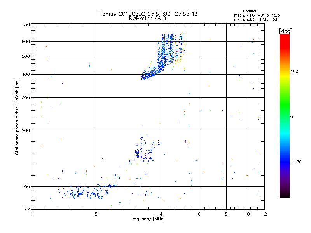This screenshot has width=311, height=233.
Task: Click the '300' y-axis tick label
Action: click(26, 97)
